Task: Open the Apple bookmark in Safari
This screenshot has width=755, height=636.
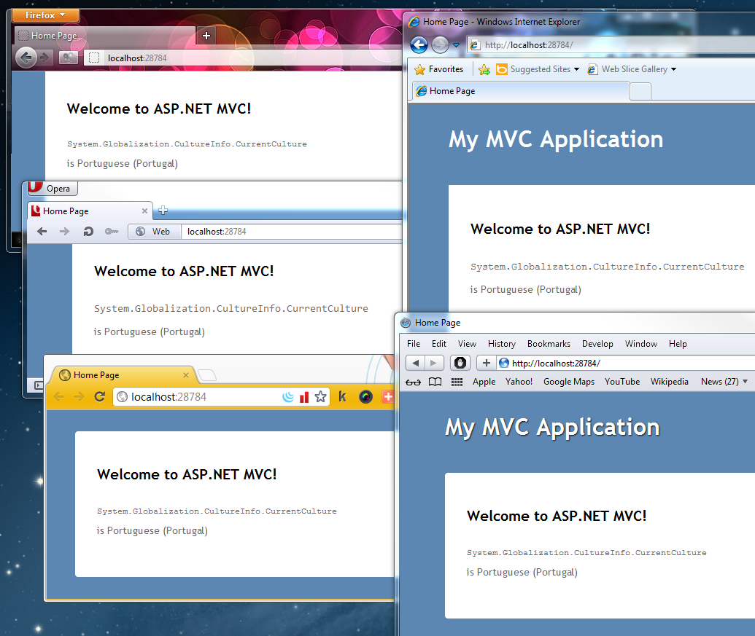Action: point(484,382)
